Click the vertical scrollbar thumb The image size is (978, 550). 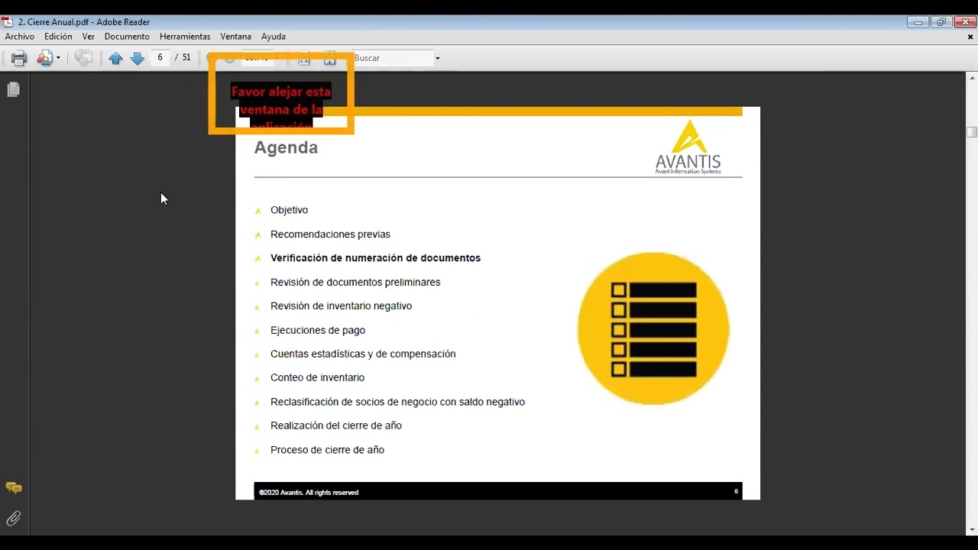click(972, 131)
